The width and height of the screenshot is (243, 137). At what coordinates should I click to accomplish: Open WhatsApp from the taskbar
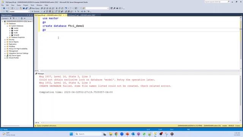coord(144,134)
